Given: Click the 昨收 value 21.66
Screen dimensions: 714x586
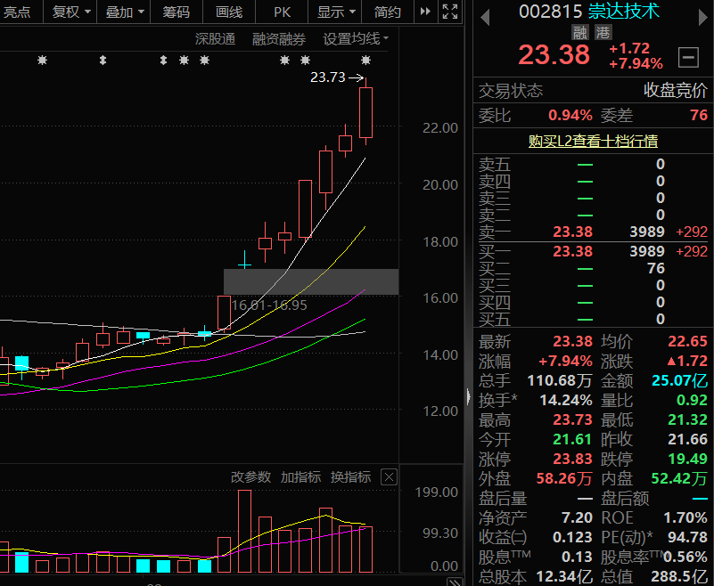Looking at the screenshot, I should pyautogui.click(x=687, y=439).
